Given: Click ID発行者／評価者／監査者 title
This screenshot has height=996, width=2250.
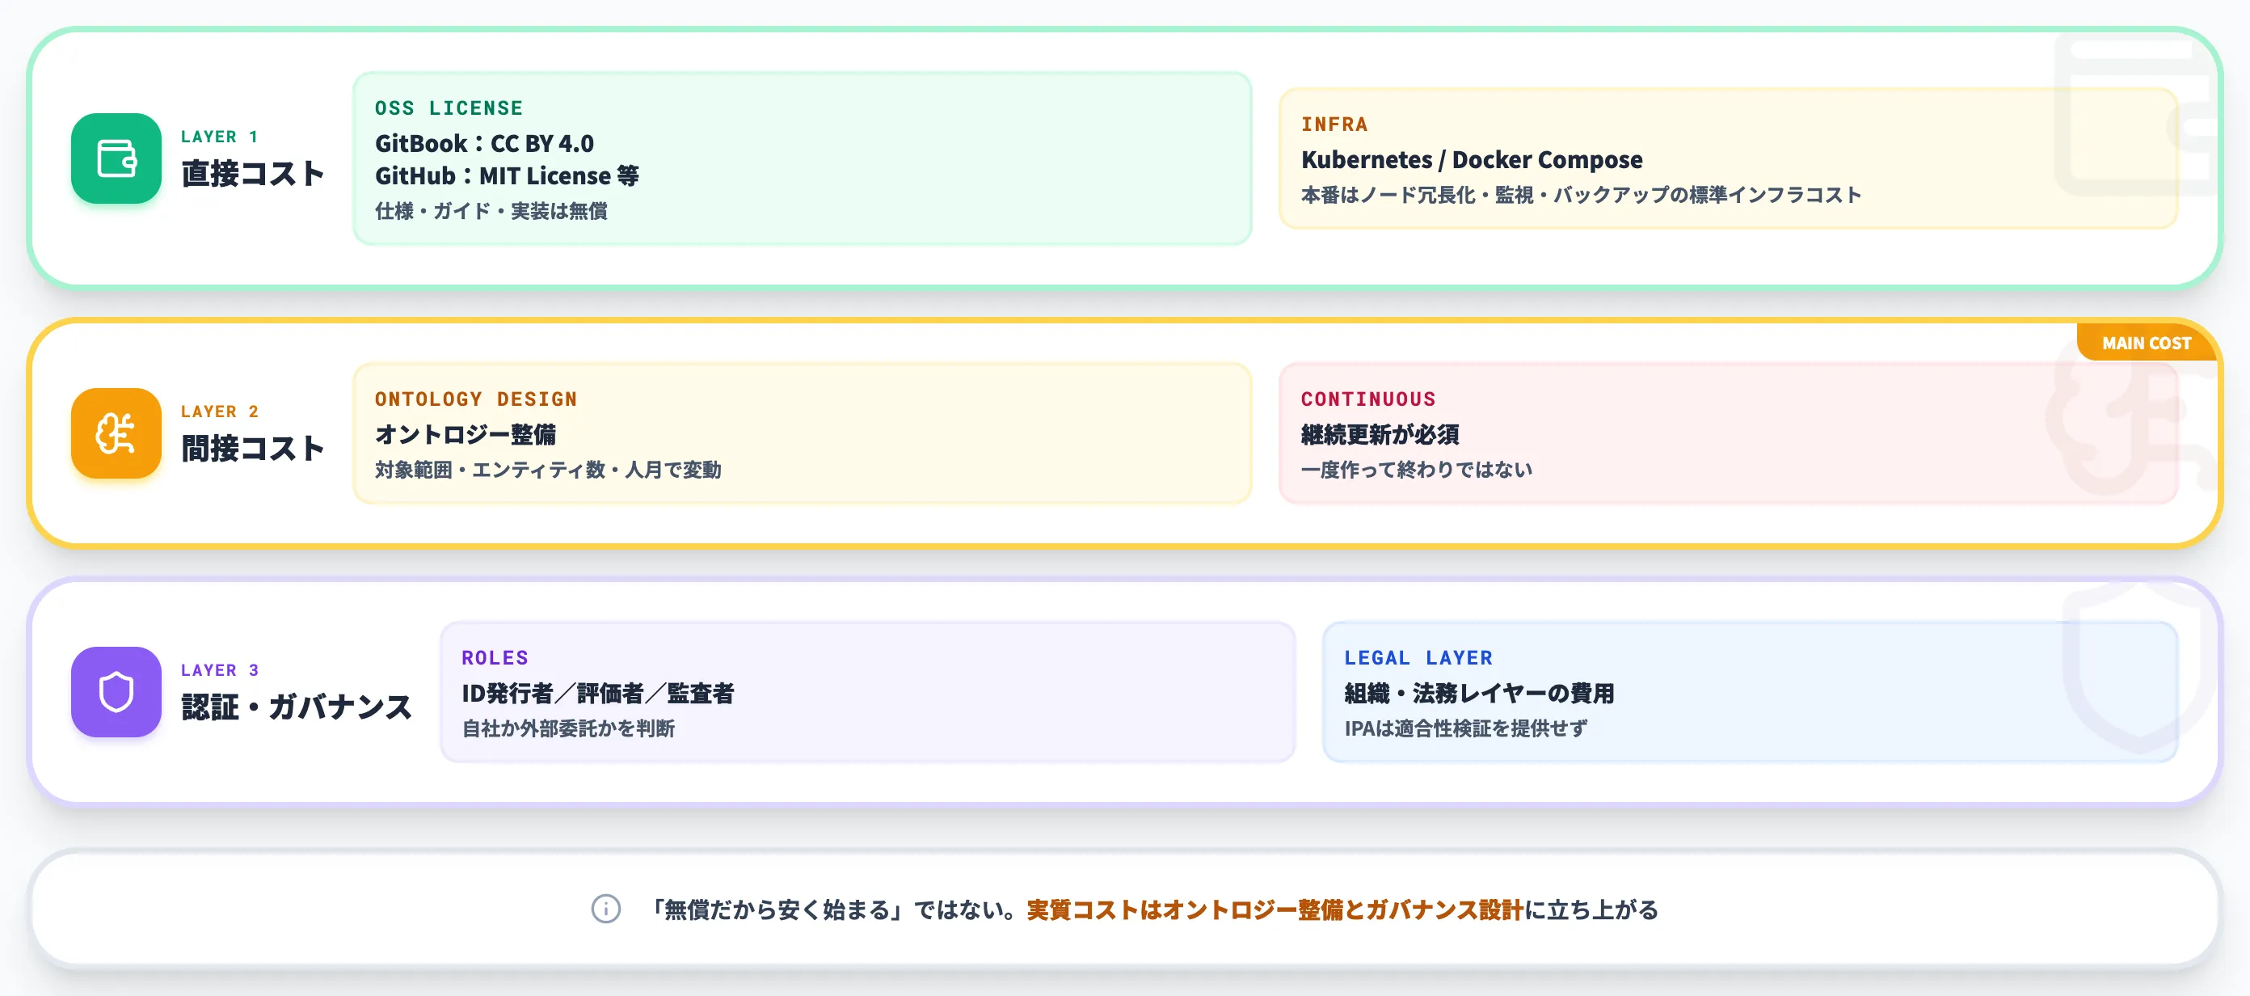Looking at the screenshot, I should tap(597, 693).
